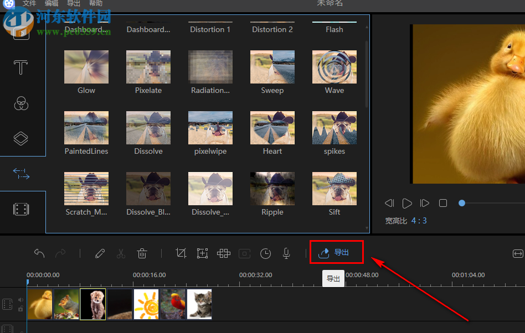The image size is (525, 333).
Task: Set duration with the clock icon
Action: (x=265, y=253)
